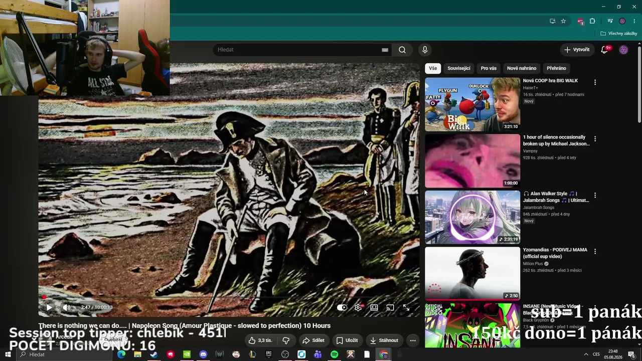Open the Chrome extensions puzzle icon
The width and height of the screenshot is (642, 361).
(x=592, y=21)
